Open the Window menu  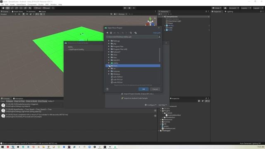[x=53, y=5]
